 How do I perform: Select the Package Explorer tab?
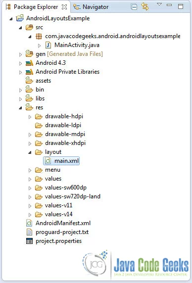(x=36, y=7)
